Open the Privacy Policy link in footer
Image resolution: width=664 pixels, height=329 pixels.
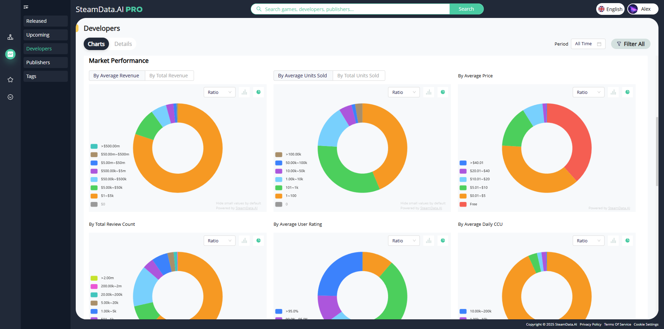(x=590, y=325)
